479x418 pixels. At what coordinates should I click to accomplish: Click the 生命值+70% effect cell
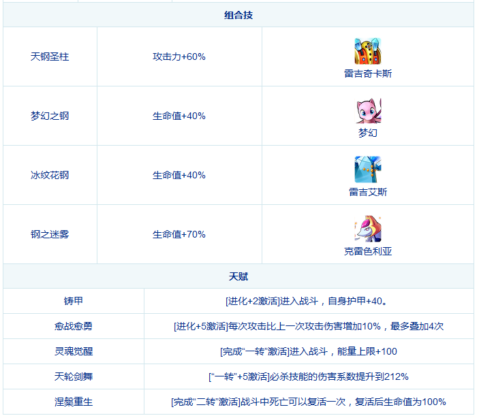tap(179, 234)
